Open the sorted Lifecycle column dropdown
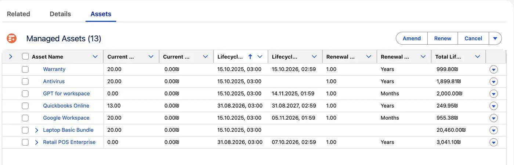Screen dimensions: 514x165 pyautogui.click(x=260, y=57)
